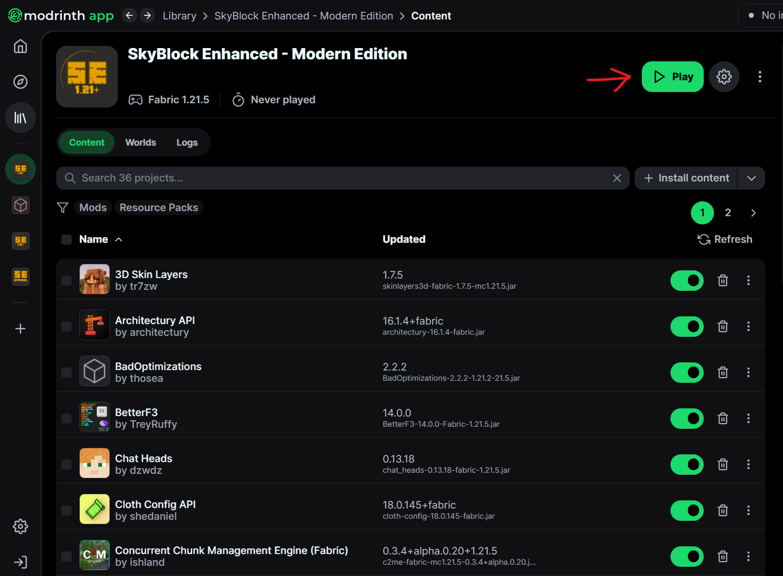
Task: Go to the Home sidebar icon
Action: pyautogui.click(x=20, y=47)
